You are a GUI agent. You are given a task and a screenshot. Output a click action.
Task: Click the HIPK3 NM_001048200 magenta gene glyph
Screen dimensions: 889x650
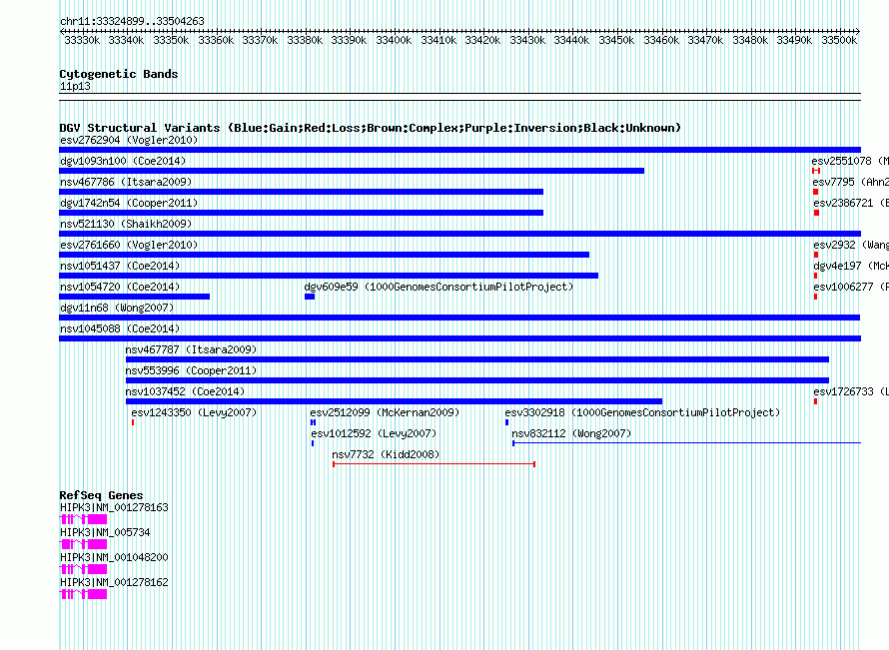click(83, 569)
